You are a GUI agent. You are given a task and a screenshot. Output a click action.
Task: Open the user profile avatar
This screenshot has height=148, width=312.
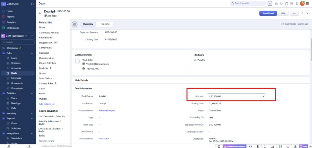(x=302, y=3)
